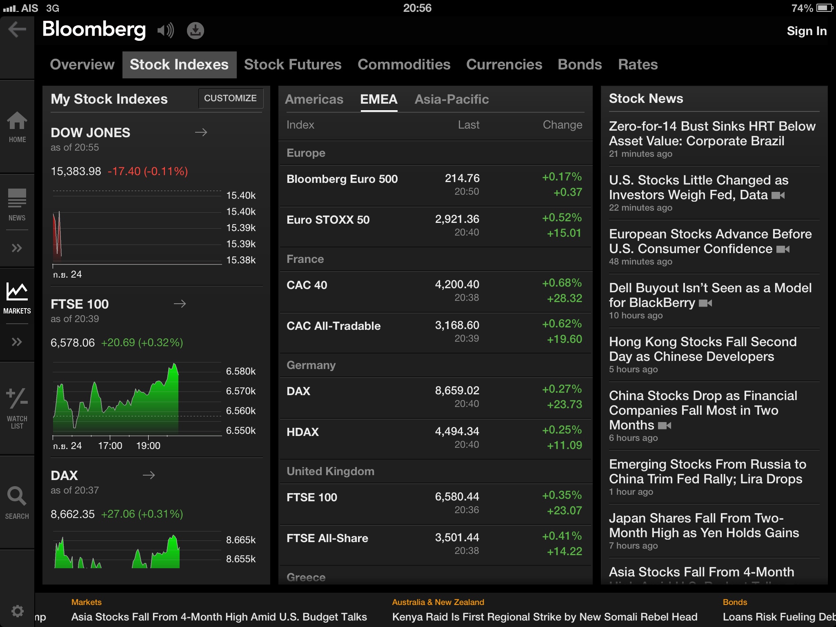Tap the FTSE 100 green chart
This screenshot has width=836, height=627.
137,398
